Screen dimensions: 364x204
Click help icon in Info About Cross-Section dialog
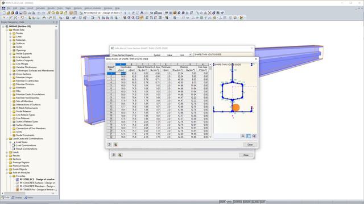point(114,155)
